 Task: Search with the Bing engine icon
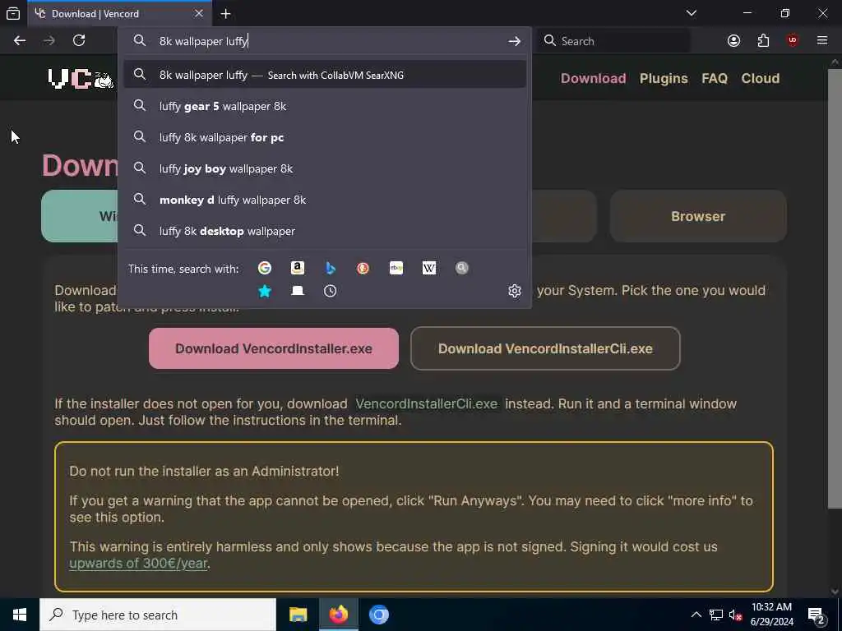[331, 268]
